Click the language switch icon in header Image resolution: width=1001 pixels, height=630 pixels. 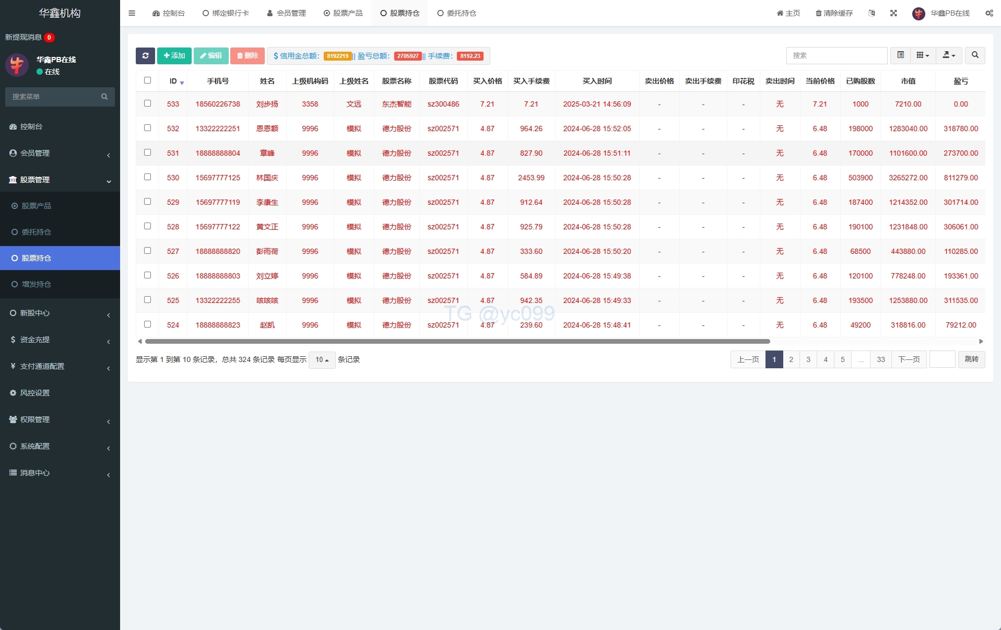click(872, 13)
